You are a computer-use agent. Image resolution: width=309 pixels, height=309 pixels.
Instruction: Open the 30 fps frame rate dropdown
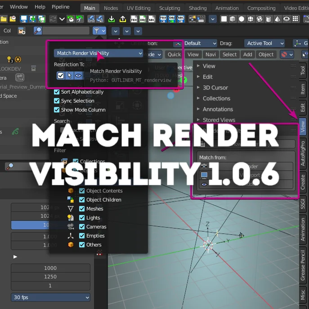pyautogui.click(x=50, y=297)
